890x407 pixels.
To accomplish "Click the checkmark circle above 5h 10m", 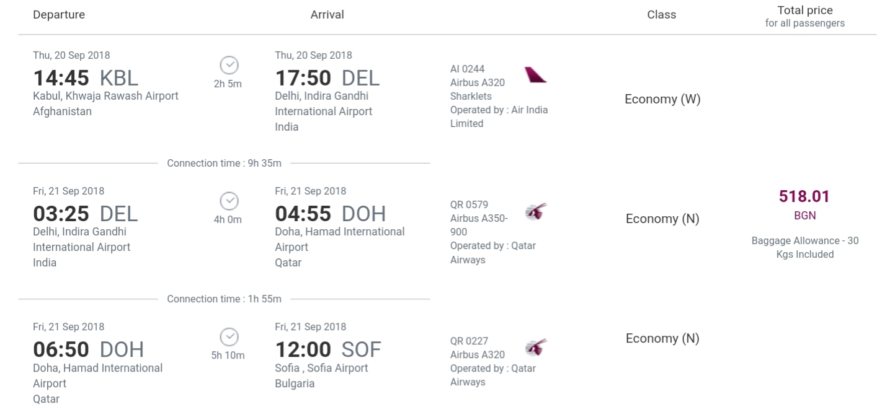I will [229, 336].
